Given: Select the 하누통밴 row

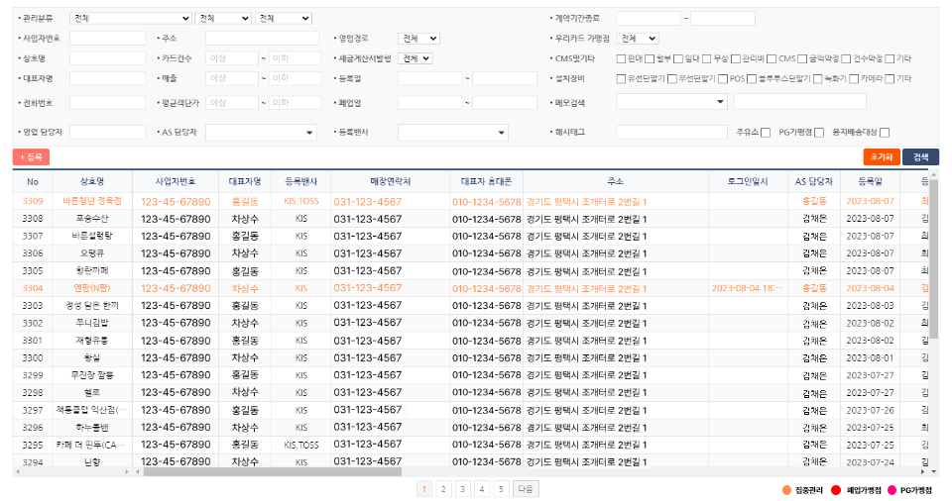Looking at the screenshot, I should click(x=470, y=427).
